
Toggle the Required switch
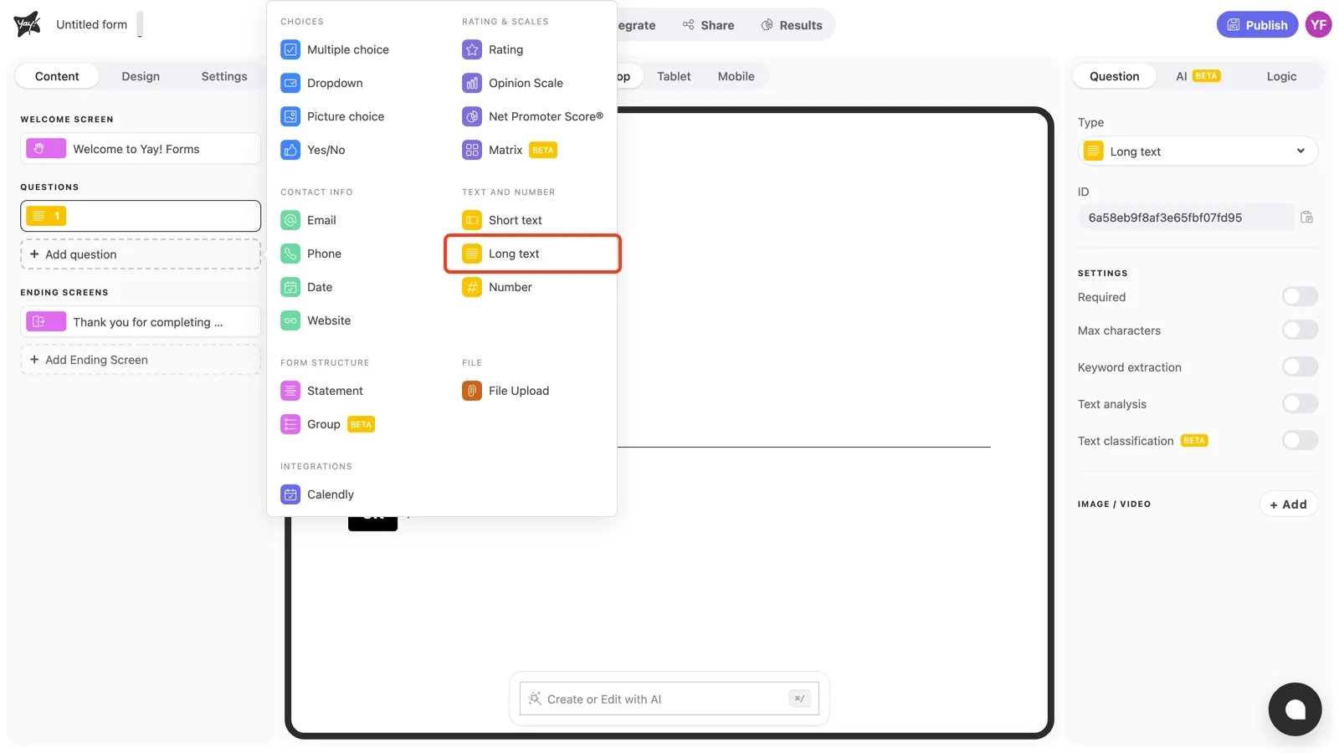tap(1300, 296)
